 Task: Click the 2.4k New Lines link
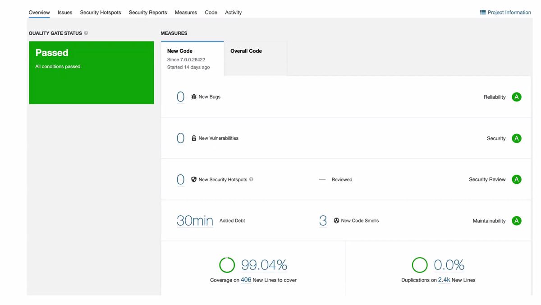point(444,280)
